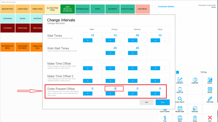
Task: Open Order Search
Action: (x=180, y=100)
